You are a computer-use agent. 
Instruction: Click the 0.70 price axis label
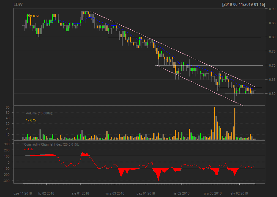click(272, 65)
